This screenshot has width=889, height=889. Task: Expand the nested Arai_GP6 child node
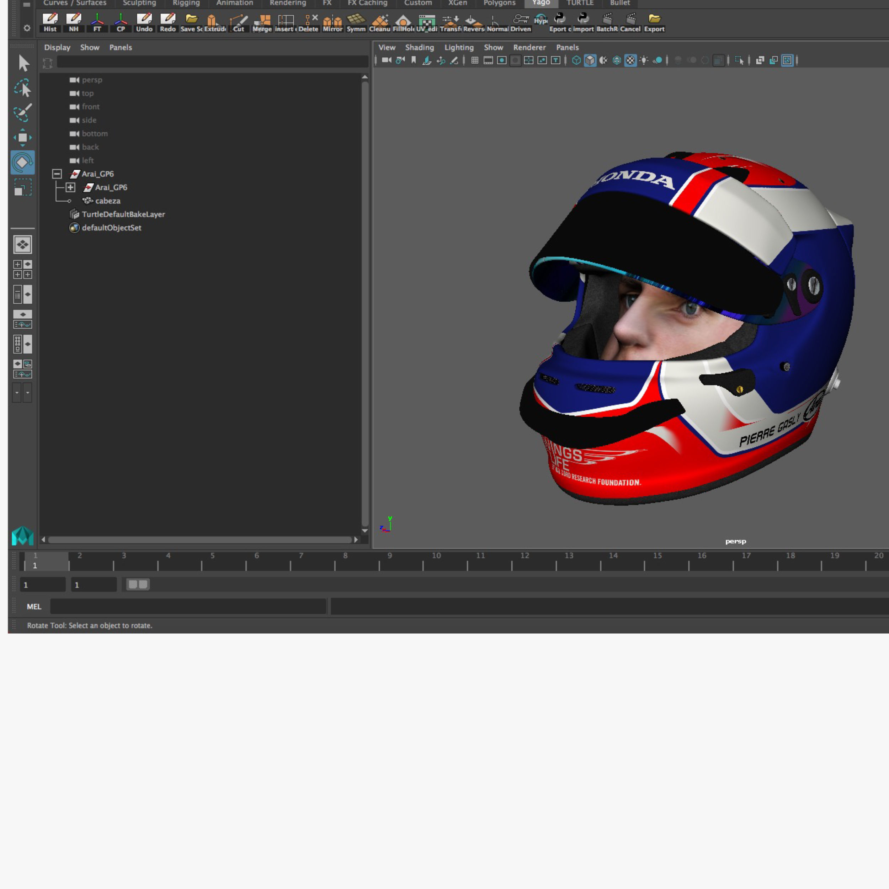point(70,187)
